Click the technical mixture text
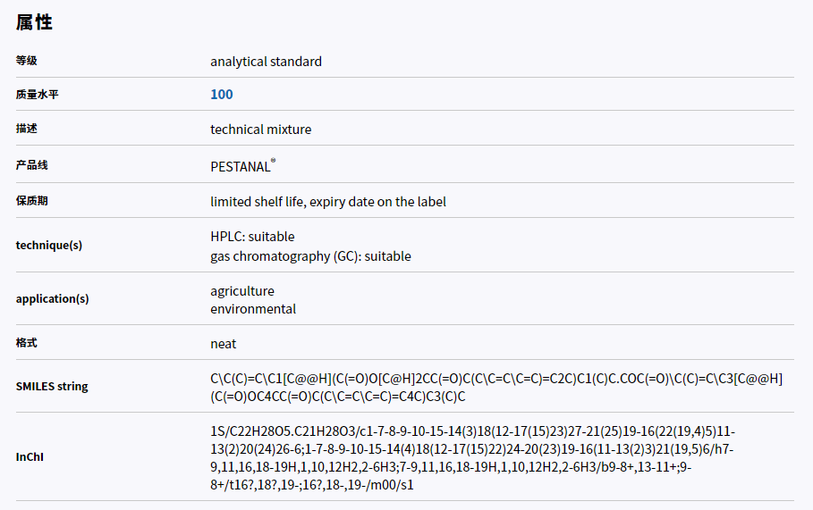Image resolution: width=813 pixels, height=510 pixels. click(260, 130)
